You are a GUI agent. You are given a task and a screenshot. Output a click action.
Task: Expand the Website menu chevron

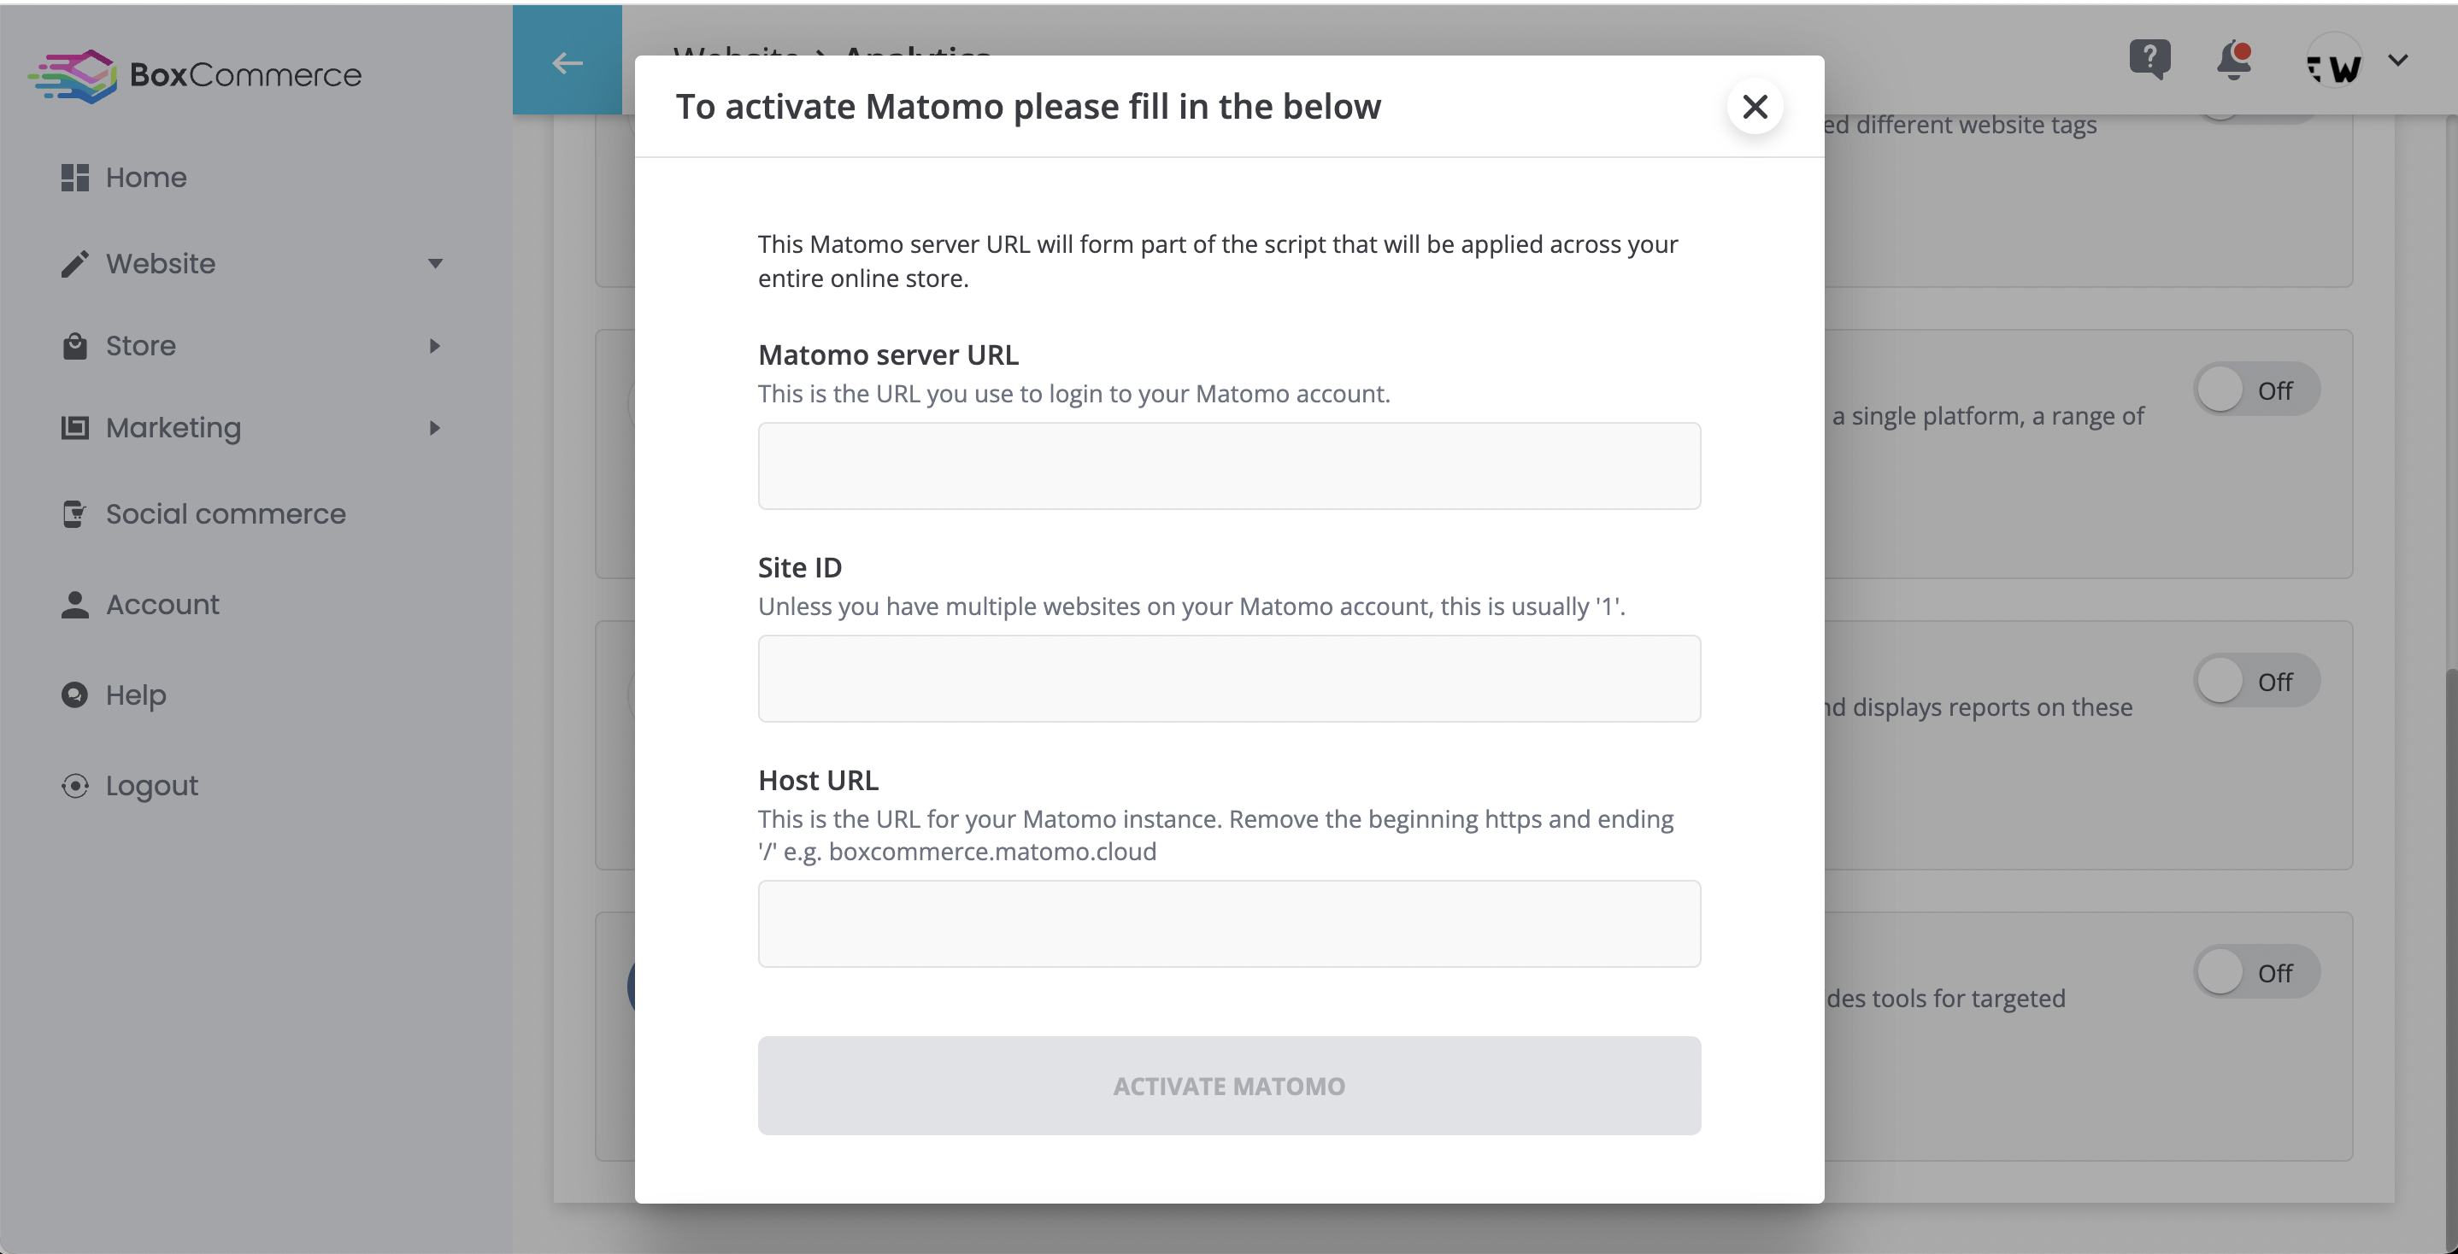[x=436, y=263]
